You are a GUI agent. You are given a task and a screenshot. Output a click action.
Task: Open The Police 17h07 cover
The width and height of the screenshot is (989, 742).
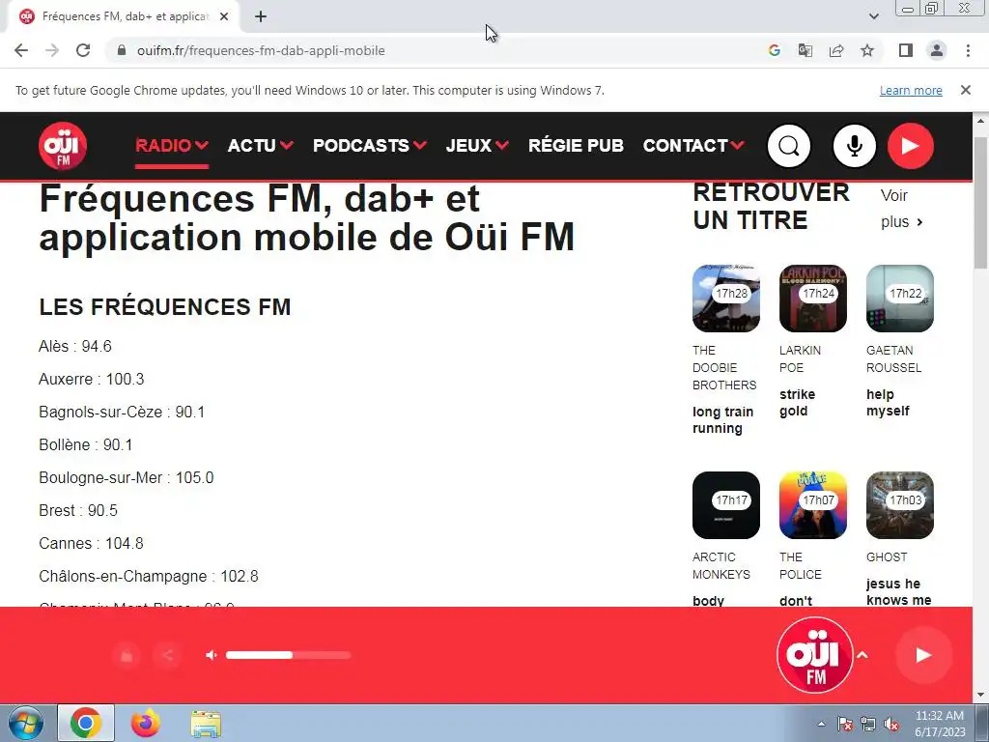[x=813, y=505]
